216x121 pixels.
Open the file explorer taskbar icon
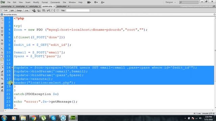(23, 118)
